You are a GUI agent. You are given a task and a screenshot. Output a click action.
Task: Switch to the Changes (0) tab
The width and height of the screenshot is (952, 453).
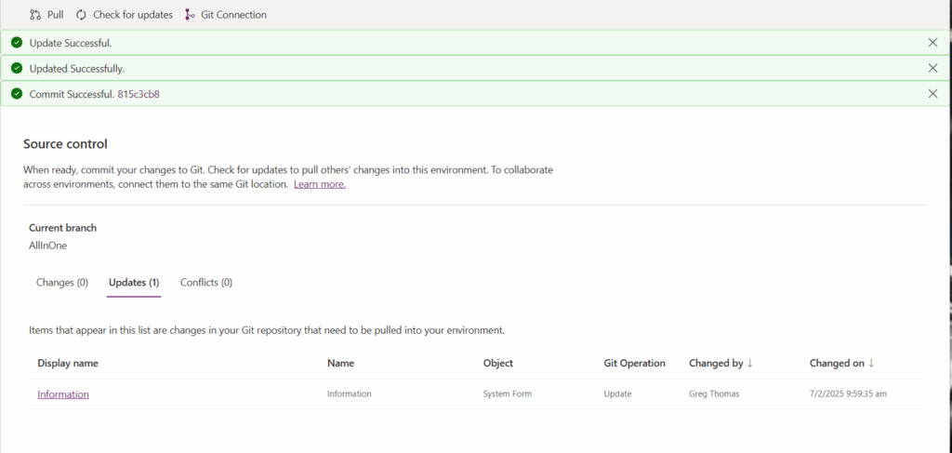(x=62, y=283)
